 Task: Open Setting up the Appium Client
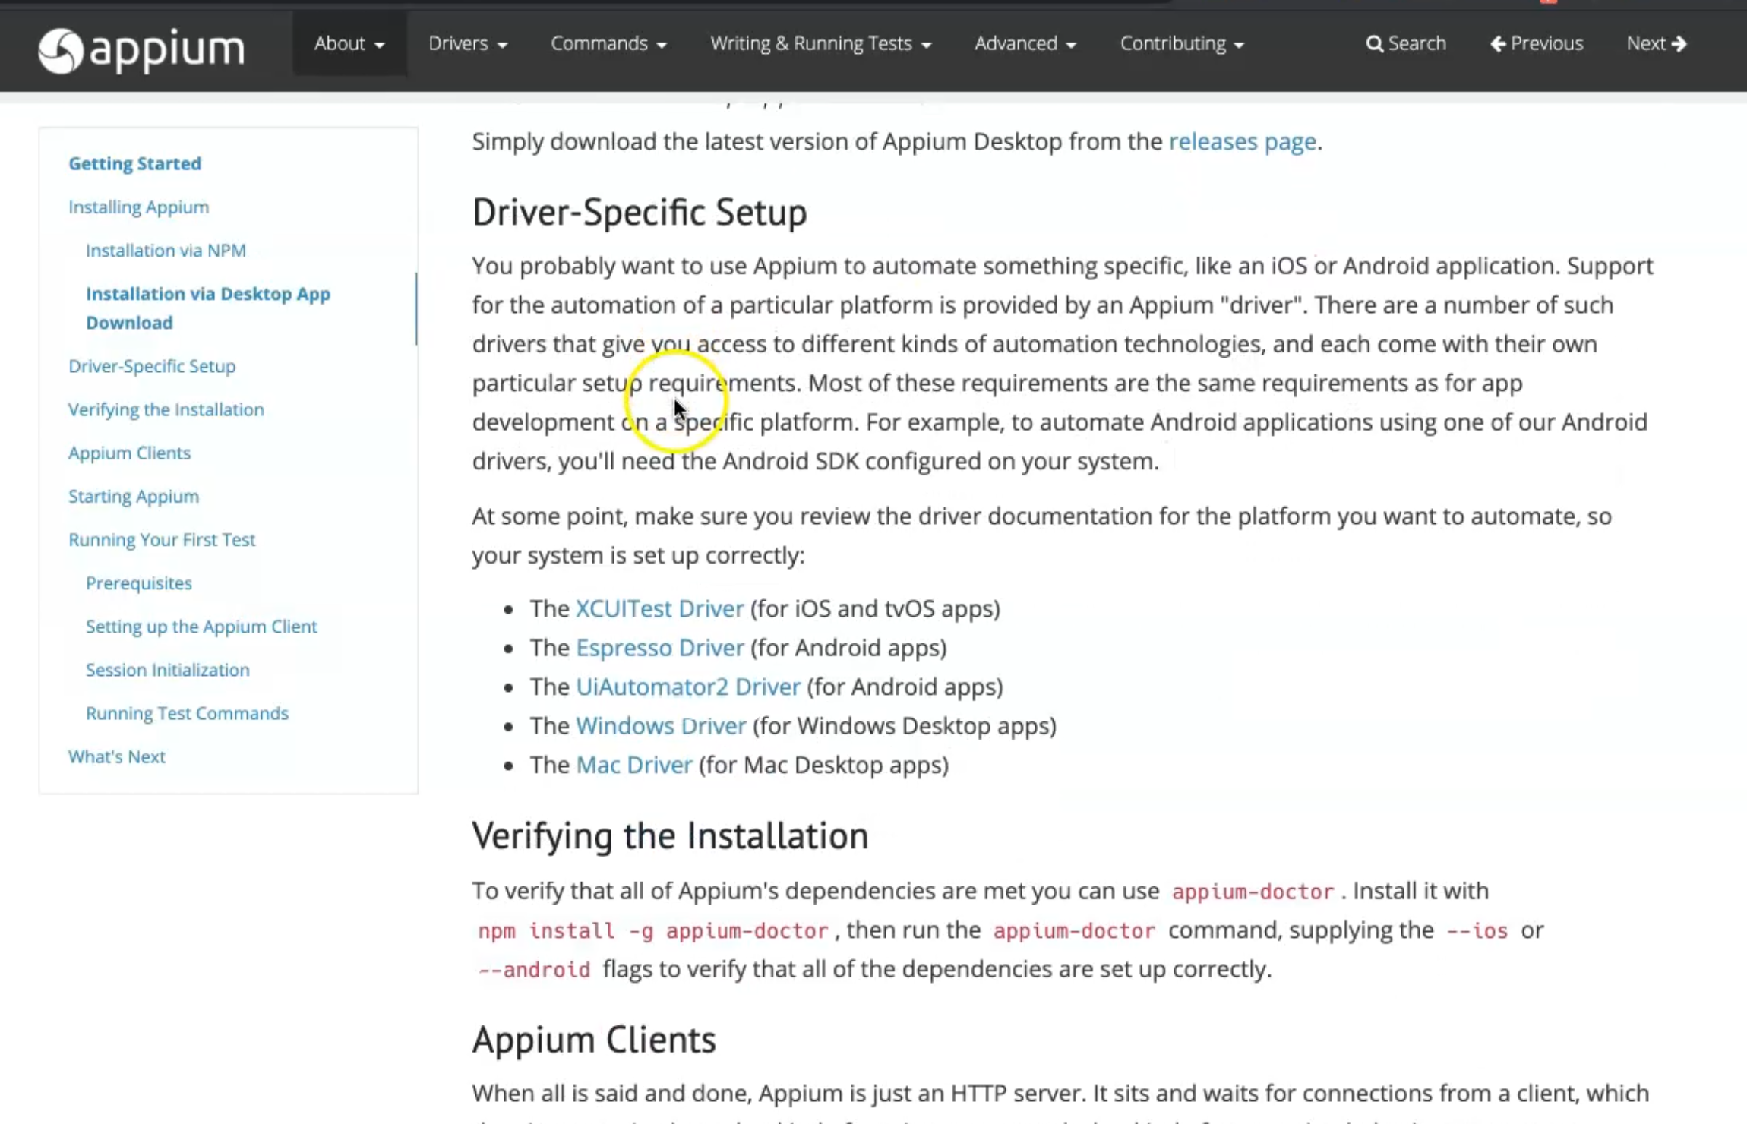pyautogui.click(x=201, y=626)
